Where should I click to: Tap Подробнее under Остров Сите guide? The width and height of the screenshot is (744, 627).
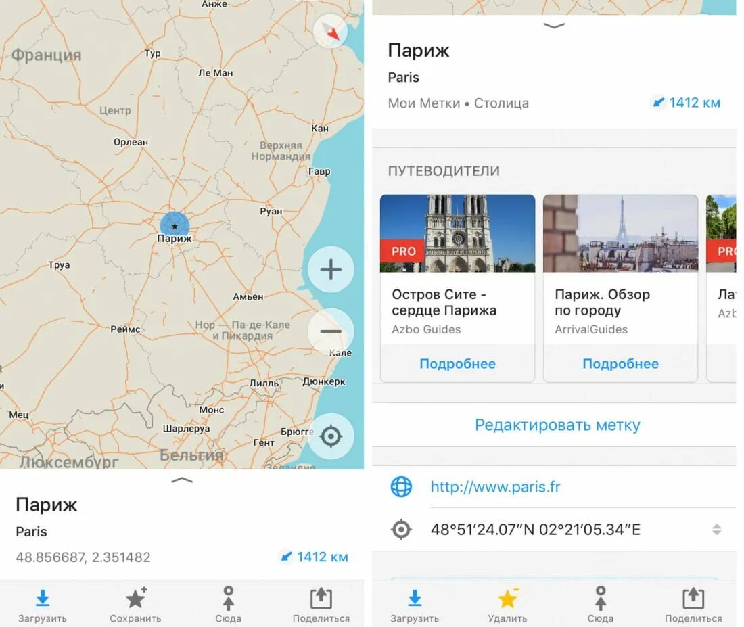point(457,364)
